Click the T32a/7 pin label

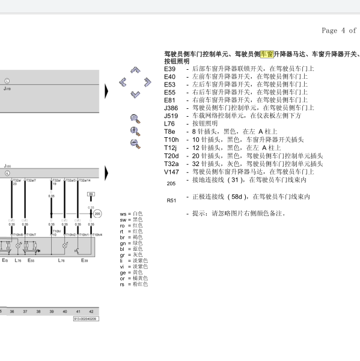[31, 180]
